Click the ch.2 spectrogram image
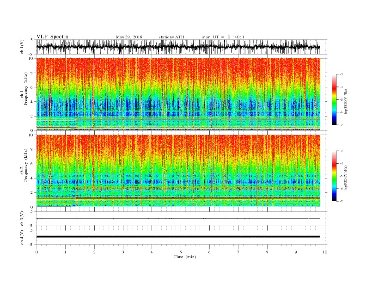The image size is (366, 283). click(x=178, y=171)
